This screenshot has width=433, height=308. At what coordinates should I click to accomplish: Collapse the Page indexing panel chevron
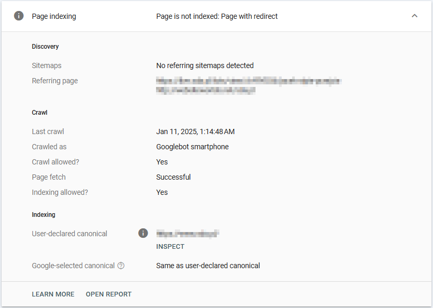(x=415, y=16)
